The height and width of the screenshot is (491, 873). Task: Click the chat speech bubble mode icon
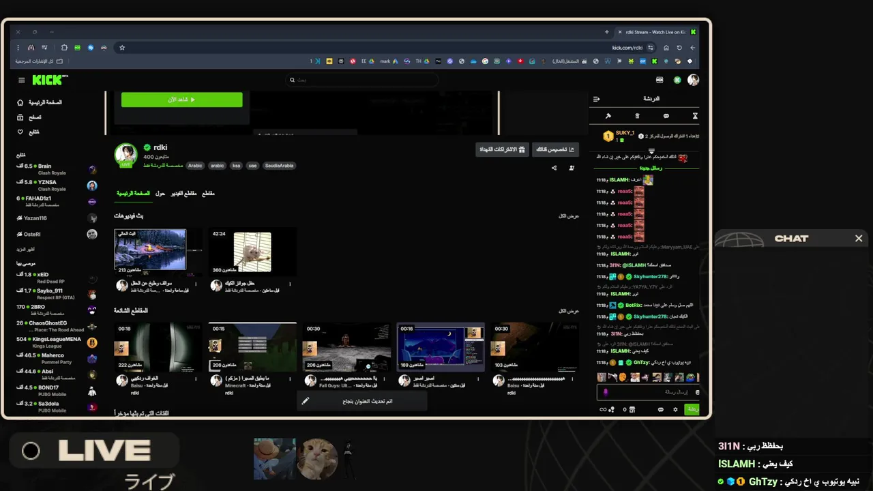[666, 116]
